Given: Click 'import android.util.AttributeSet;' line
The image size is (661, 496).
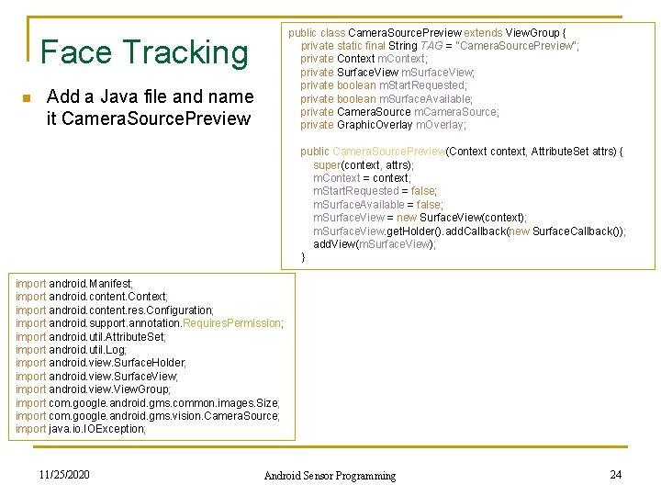Looking at the screenshot, I should 91,336.
